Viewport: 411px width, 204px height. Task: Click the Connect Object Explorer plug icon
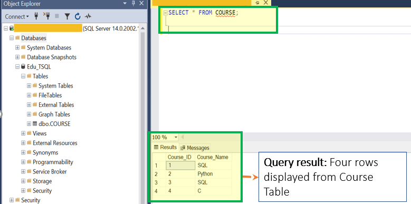pos(36,16)
